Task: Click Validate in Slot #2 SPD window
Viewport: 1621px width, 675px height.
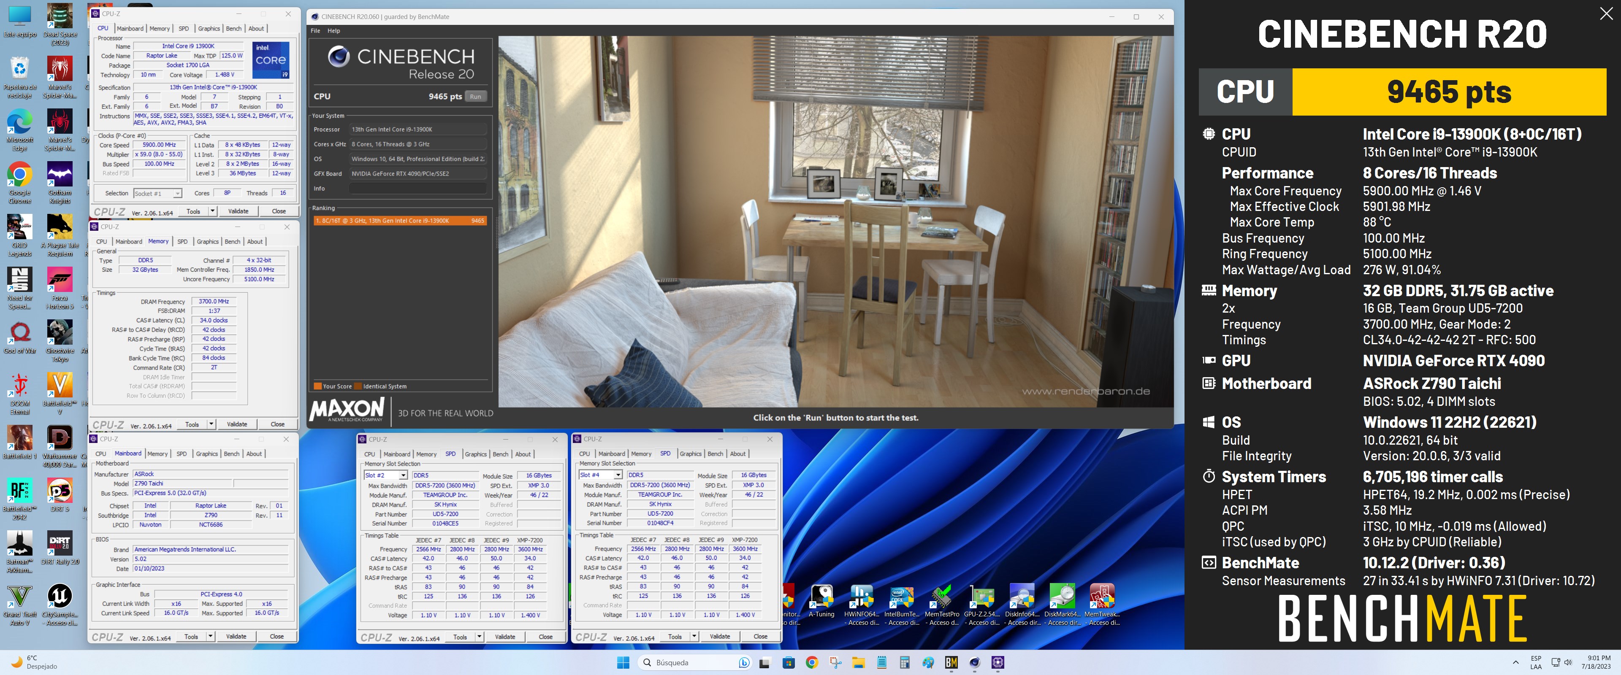Action: (x=505, y=637)
